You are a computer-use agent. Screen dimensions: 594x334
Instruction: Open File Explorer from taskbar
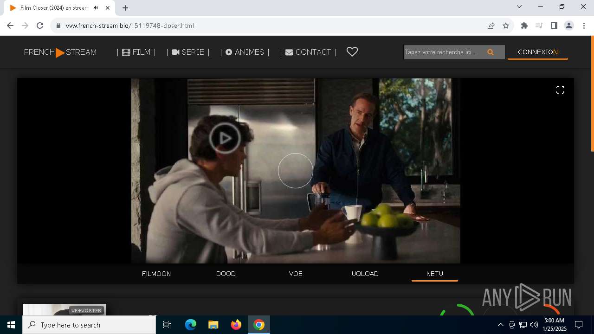tap(213, 325)
